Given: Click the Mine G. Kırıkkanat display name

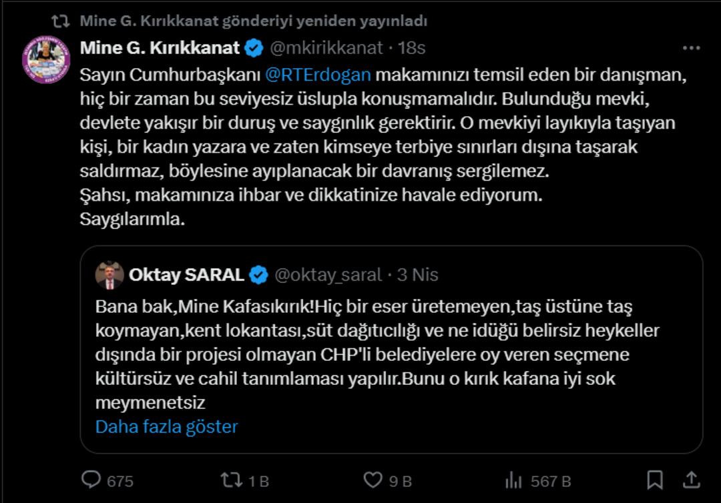Looking at the screenshot, I should point(160,48).
